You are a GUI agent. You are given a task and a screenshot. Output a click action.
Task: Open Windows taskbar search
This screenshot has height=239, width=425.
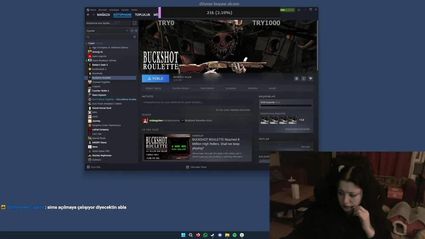point(191,235)
